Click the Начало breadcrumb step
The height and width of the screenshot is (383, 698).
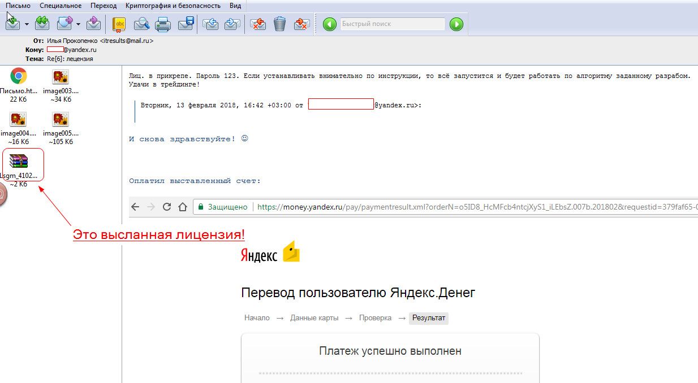(x=257, y=318)
